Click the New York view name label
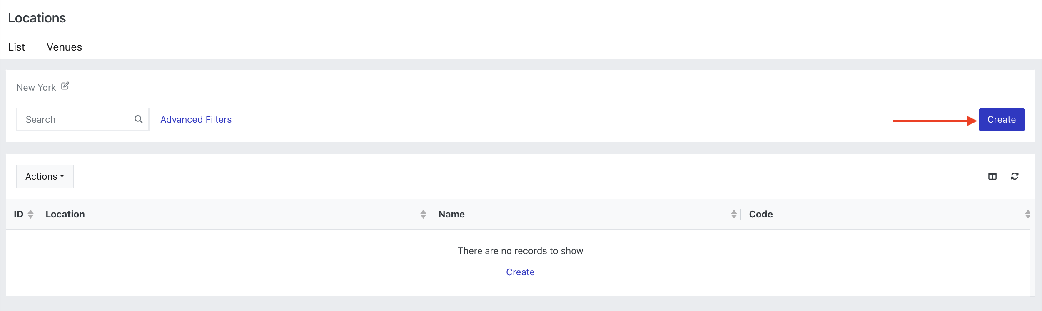The height and width of the screenshot is (311, 1042). coord(36,87)
